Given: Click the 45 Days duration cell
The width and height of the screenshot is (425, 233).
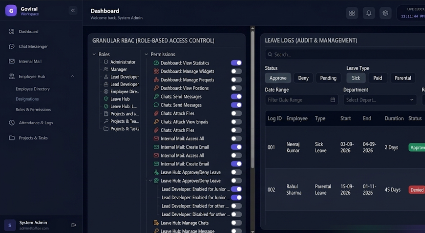Looking at the screenshot, I should click(x=393, y=190).
